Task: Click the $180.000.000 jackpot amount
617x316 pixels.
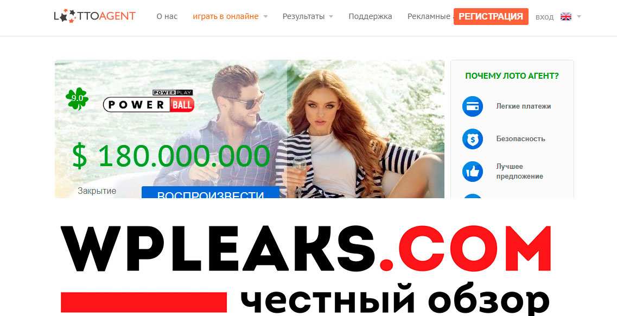Action: pyautogui.click(x=171, y=156)
